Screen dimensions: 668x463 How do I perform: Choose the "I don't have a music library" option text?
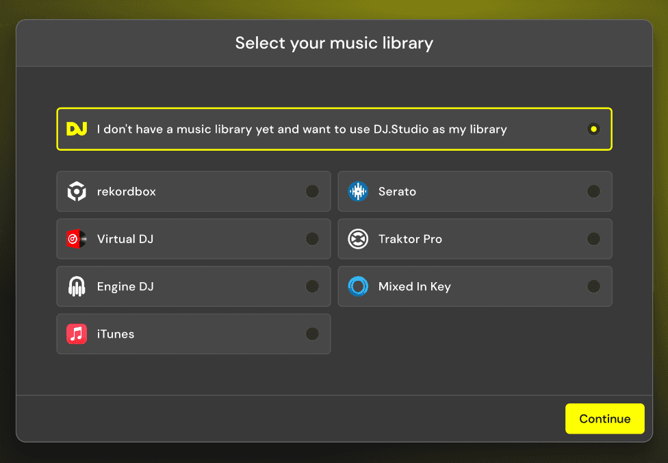tap(302, 129)
